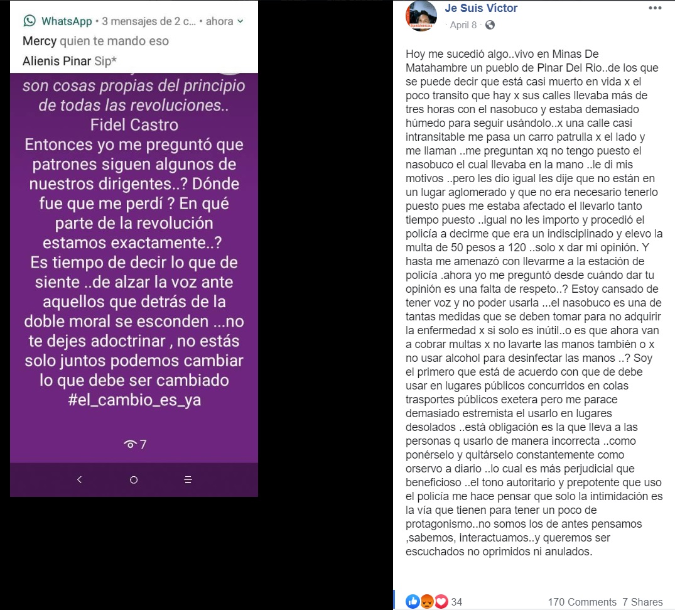Click the Je Suis Víctor profile picture

(x=421, y=16)
